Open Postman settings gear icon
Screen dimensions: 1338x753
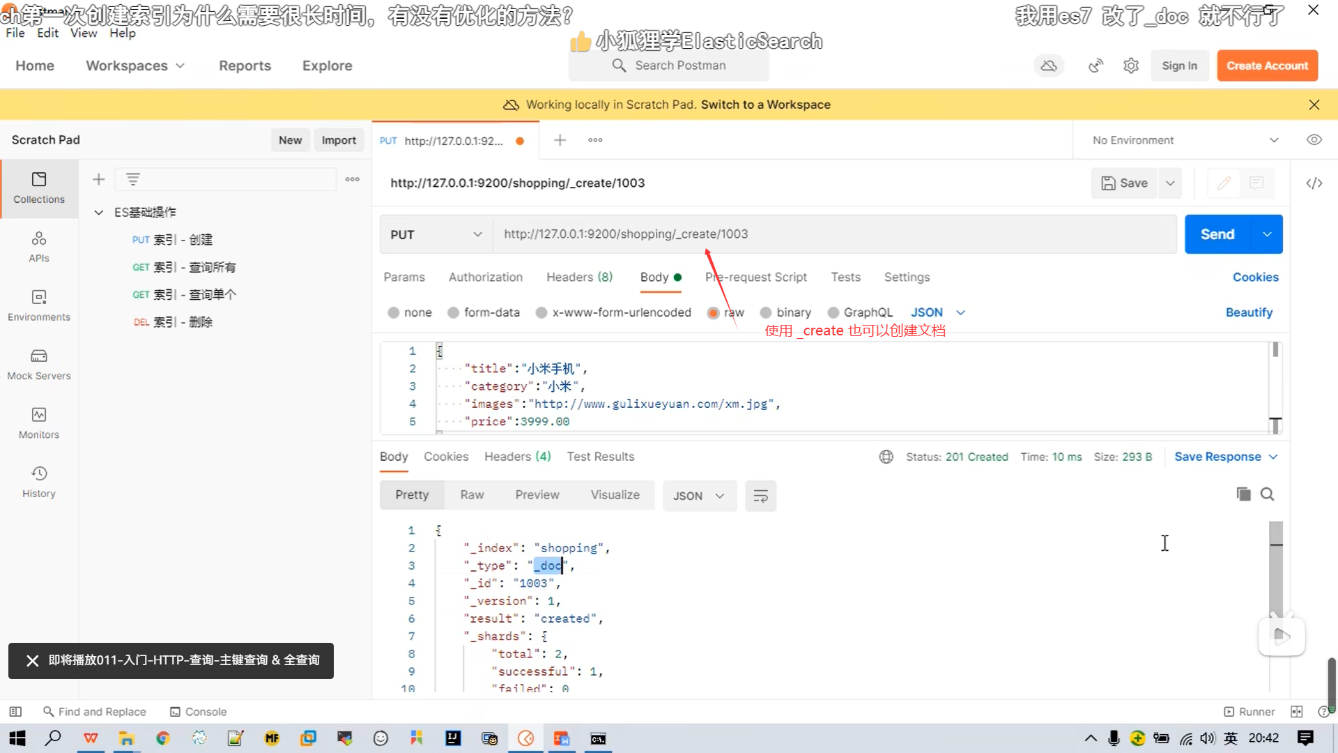pos(1131,66)
